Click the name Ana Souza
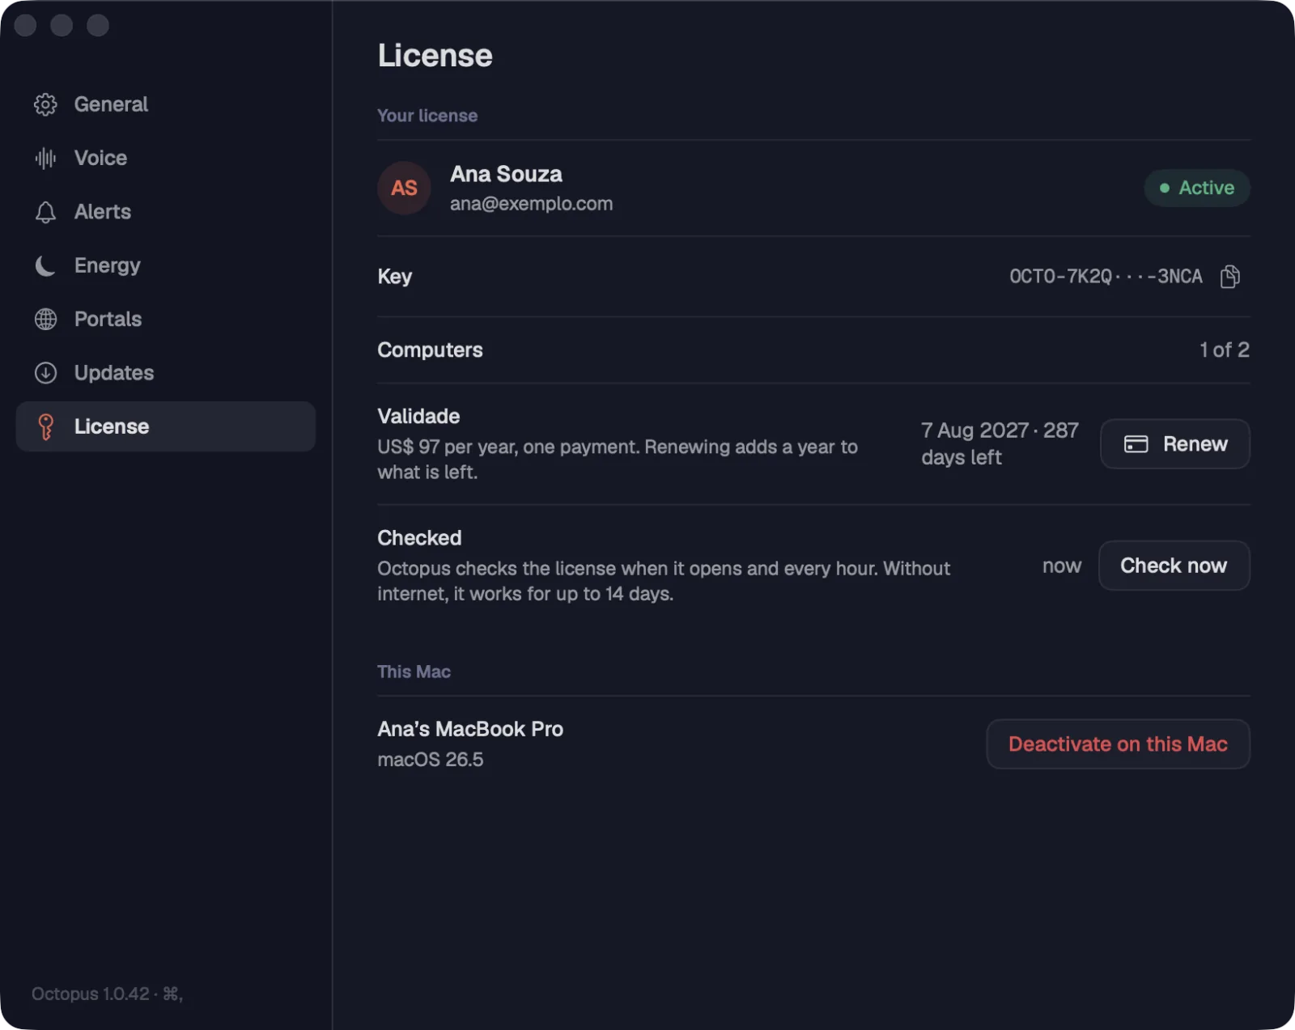The width and height of the screenshot is (1295, 1030). tap(506, 174)
